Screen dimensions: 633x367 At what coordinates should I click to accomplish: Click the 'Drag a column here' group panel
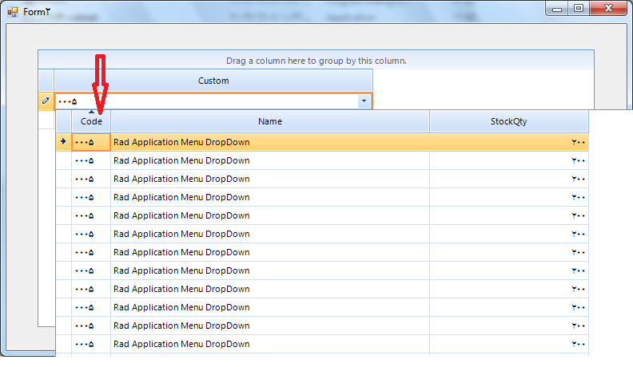pyautogui.click(x=316, y=60)
